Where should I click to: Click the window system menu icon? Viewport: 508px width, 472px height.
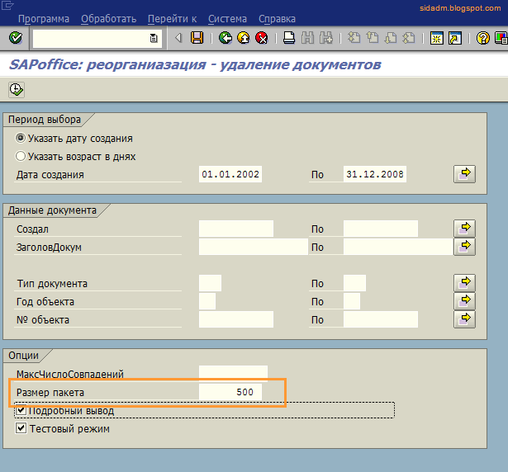[x=7, y=6]
